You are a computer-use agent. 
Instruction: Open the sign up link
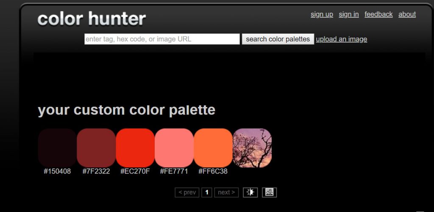point(322,14)
